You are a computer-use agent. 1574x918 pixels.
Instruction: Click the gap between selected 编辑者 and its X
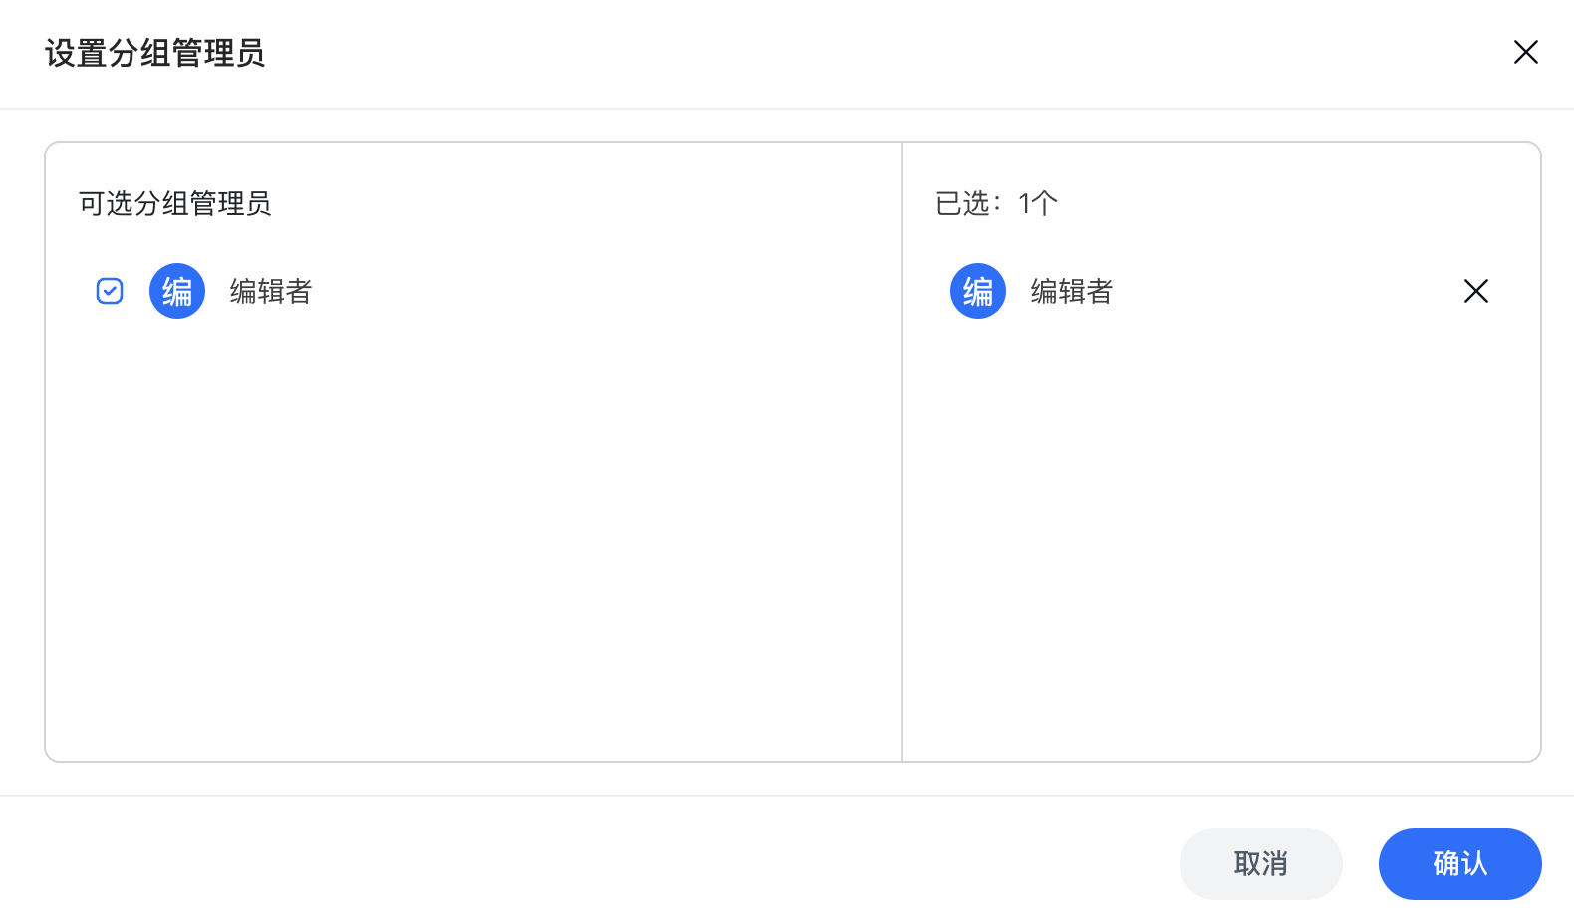1285,291
